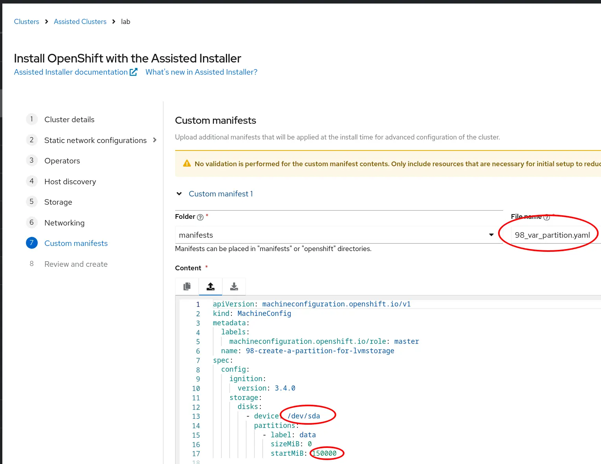Image resolution: width=601 pixels, height=464 pixels.
Task: Click the 'spec:' line in editor
Action: [223, 360]
